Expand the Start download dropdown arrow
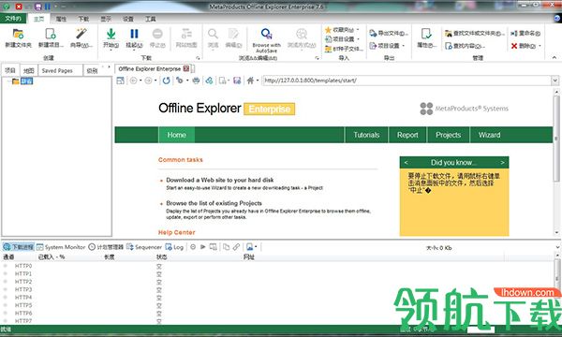 click(111, 51)
